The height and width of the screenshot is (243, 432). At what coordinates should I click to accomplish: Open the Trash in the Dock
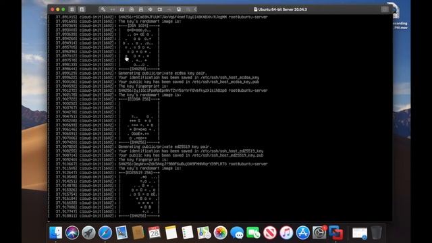tap(377, 233)
